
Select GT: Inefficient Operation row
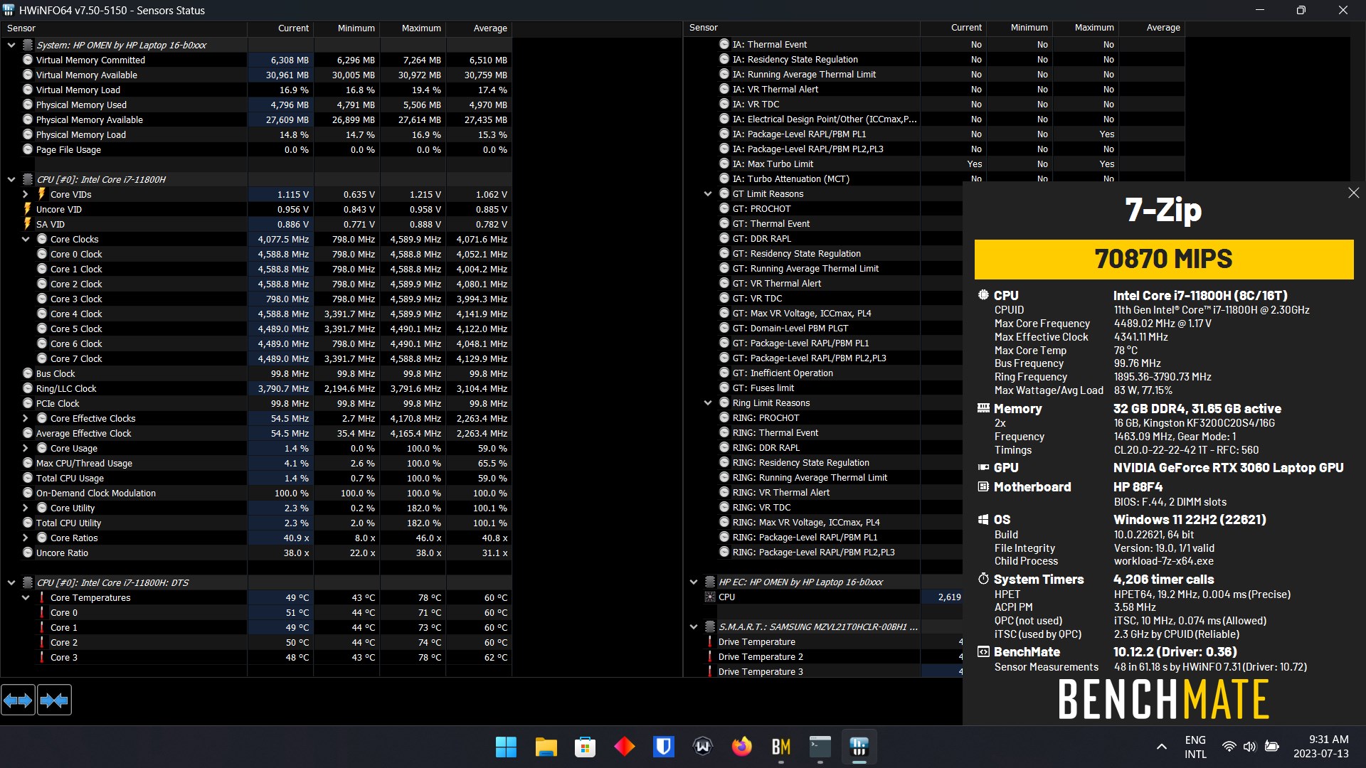pos(823,373)
